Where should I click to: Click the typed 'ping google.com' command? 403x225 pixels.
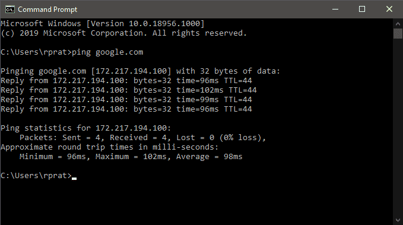click(x=107, y=52)
